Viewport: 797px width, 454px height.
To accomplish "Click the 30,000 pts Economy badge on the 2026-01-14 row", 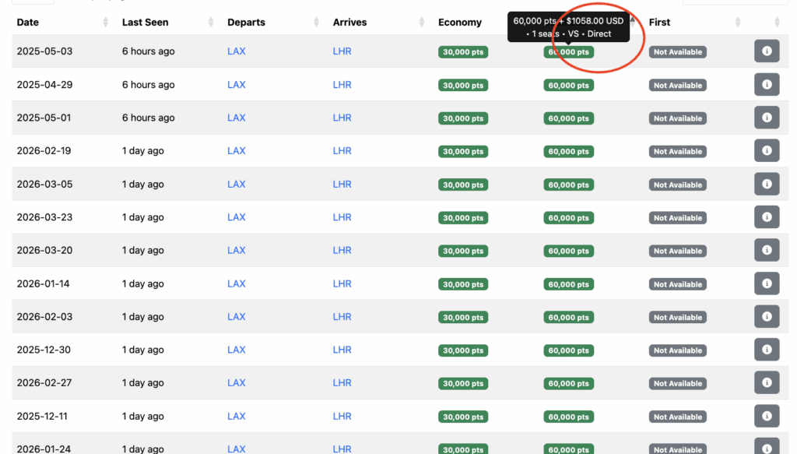I will pos(462,283).
